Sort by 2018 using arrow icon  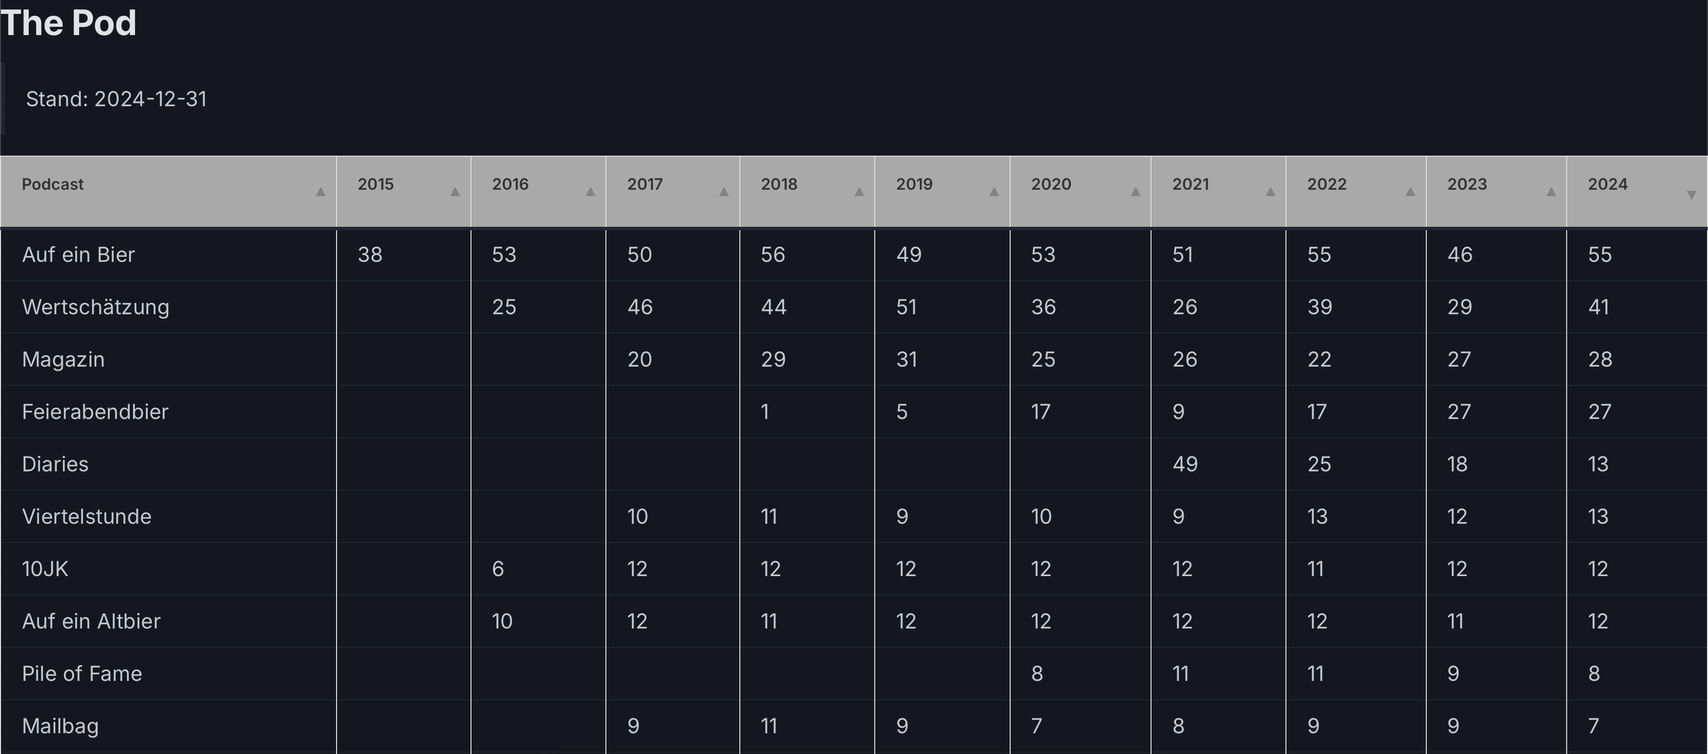pos(859,192)
